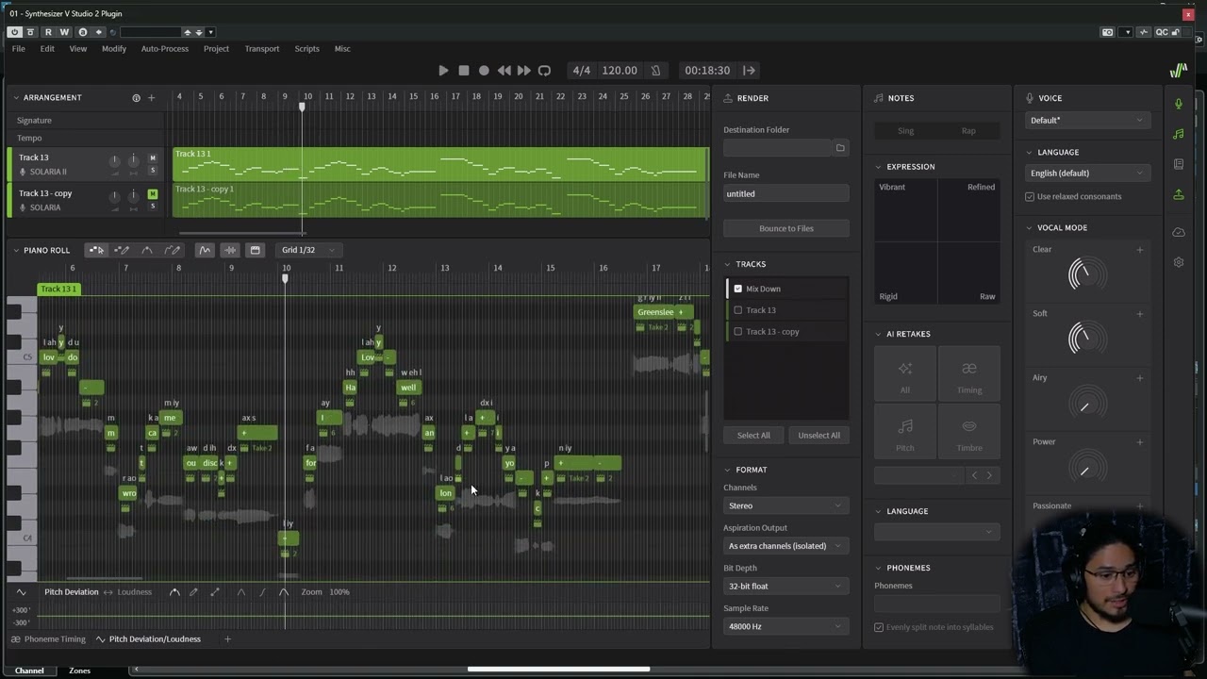
Task: Open the Scripts menu
Action: 306,49
